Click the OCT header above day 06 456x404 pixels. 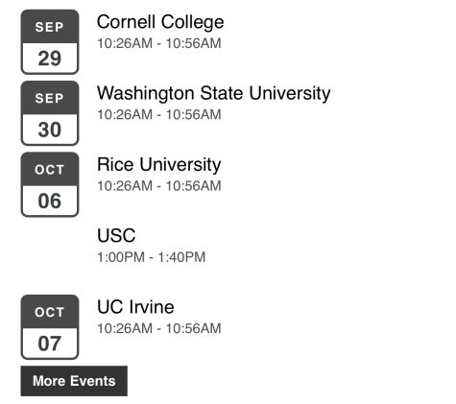pyautogui.click(x=50, y=170)
